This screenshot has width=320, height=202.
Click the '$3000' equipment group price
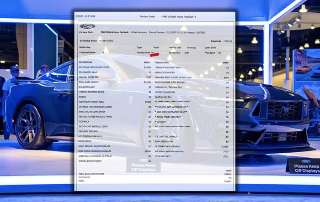click(148, 102)
